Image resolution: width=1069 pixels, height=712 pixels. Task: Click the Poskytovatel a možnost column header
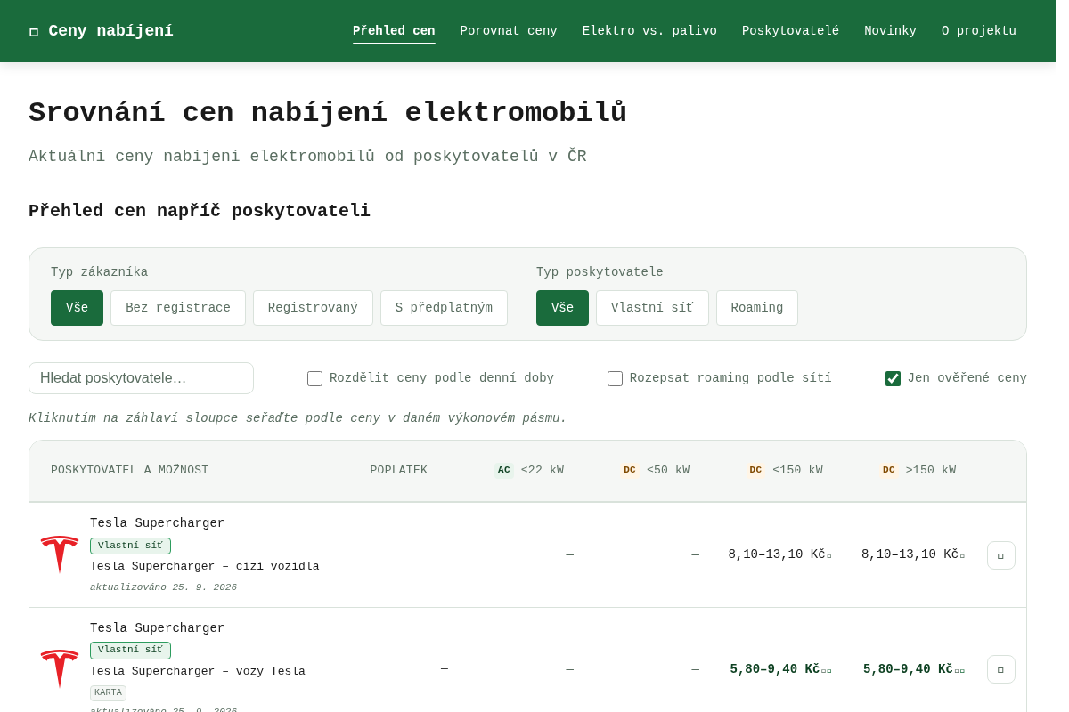coord(130,470)
